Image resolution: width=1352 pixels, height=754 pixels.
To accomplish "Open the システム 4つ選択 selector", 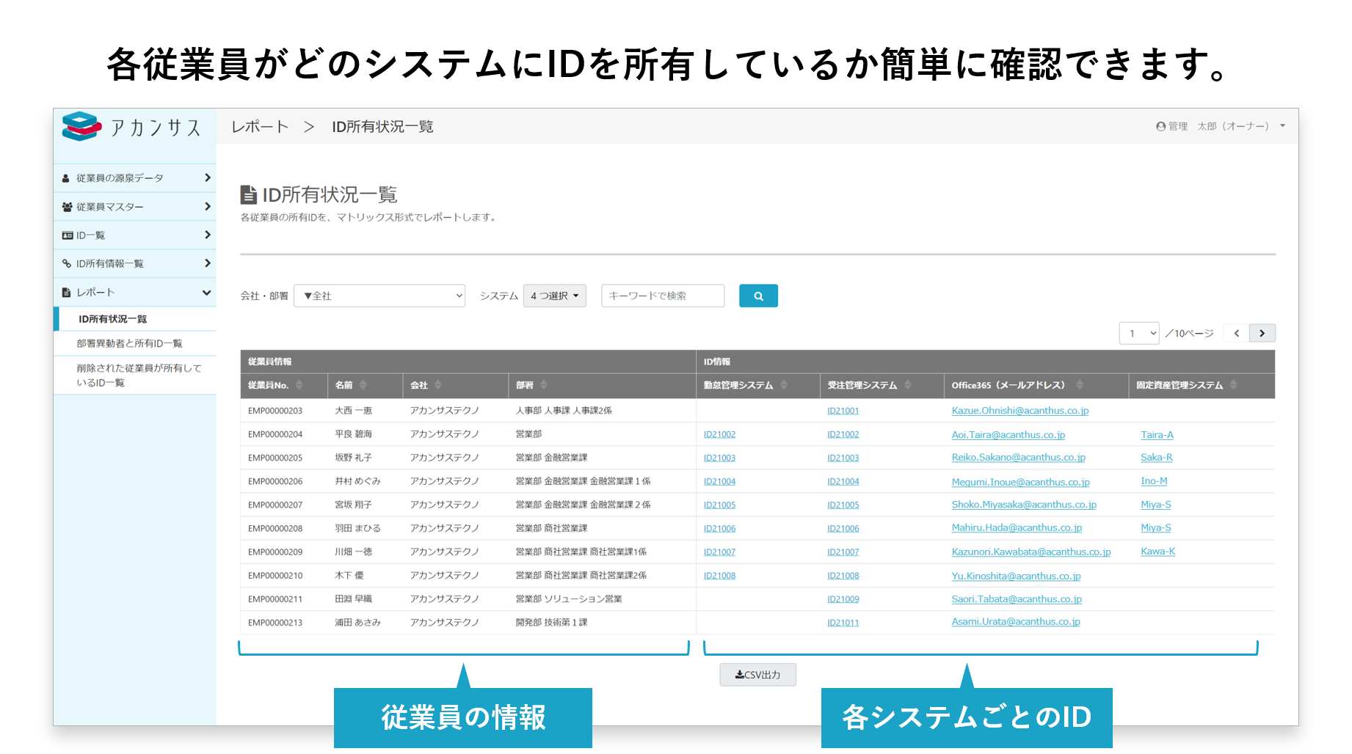I will [553, 296].
